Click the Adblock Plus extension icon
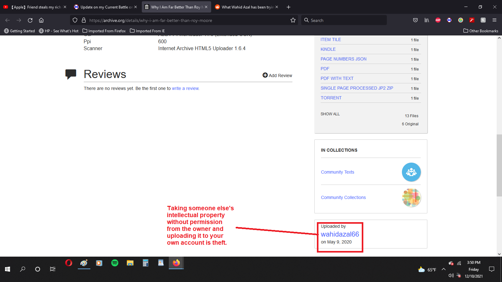This screenshot has width=502, height=282. [x=438, y=20]
